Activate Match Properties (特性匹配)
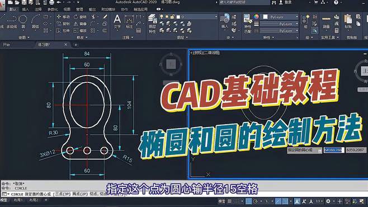The width and height of the screenshot is (368, 207). pyautogui.click(x=248, y=23)
